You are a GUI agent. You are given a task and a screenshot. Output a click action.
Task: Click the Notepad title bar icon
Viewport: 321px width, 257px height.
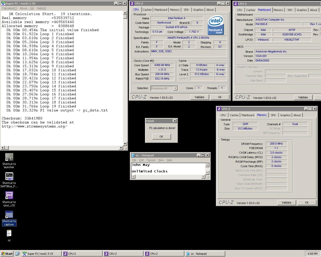tap(133, 155)
